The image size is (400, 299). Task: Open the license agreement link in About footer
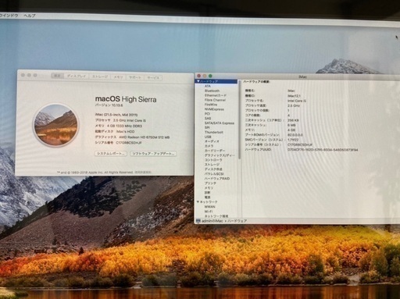click(143, 173)
